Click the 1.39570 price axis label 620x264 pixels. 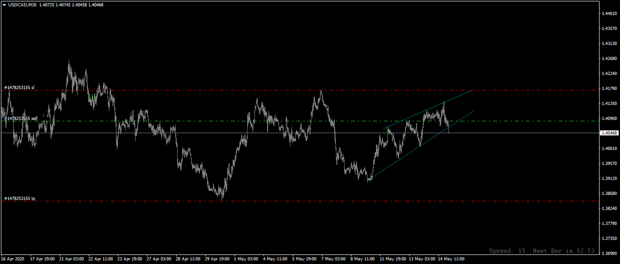pos(609,164)
